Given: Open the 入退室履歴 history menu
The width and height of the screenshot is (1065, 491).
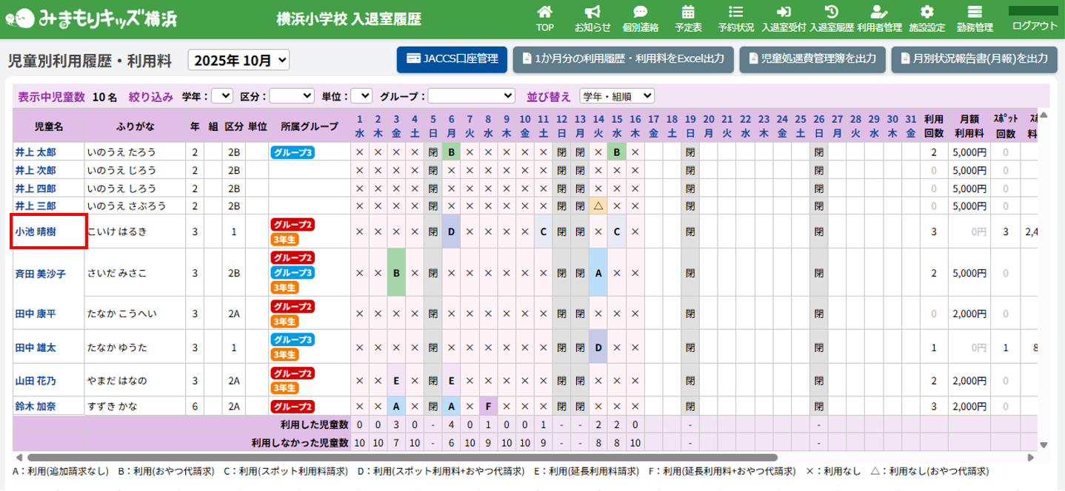Looking at the screenshot, I should click(832, 18).
